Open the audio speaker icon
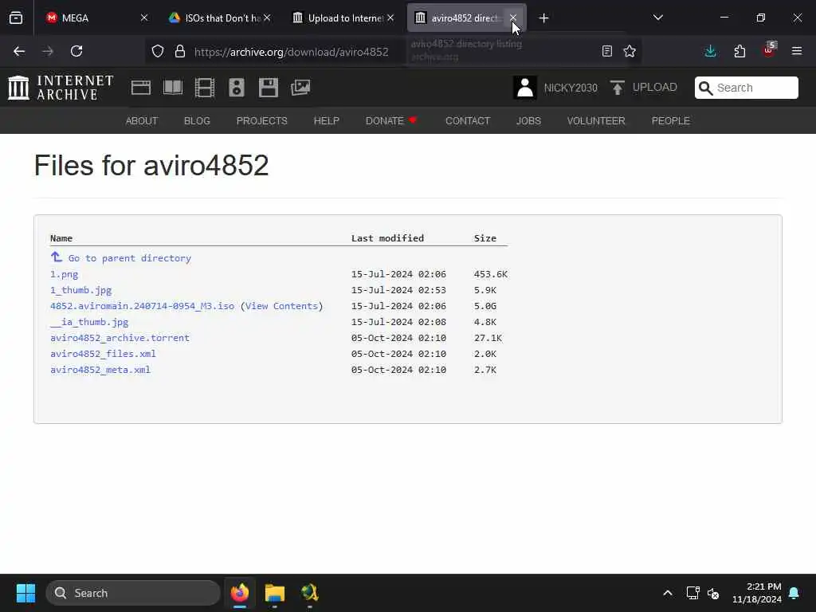Image resolution: width=816 pixels, height=612 pixels. pos(236,88)
